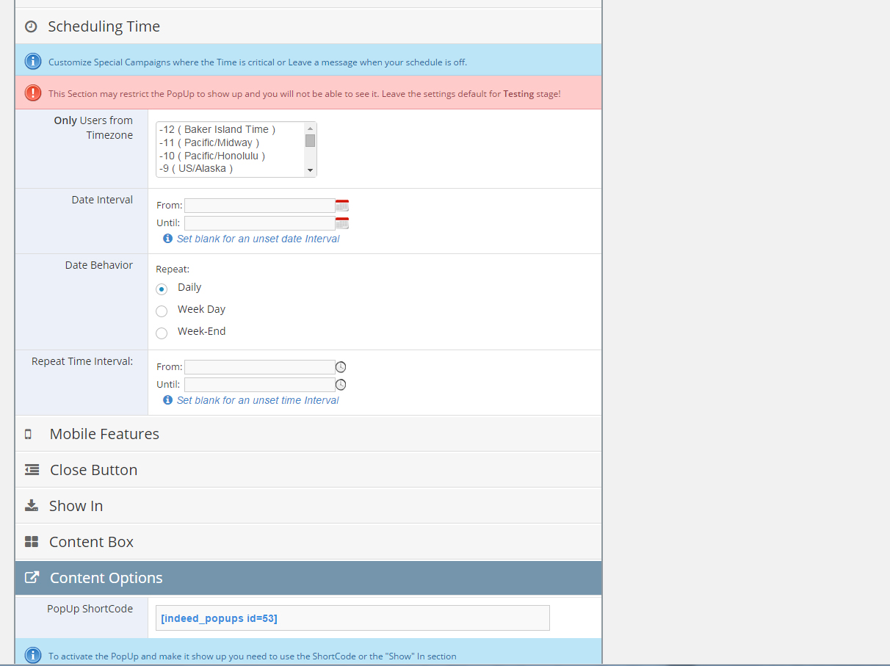Screen dimensions: 890x666
Task: Open calendar picker for Date Interval Until
Action: point(342,223)
